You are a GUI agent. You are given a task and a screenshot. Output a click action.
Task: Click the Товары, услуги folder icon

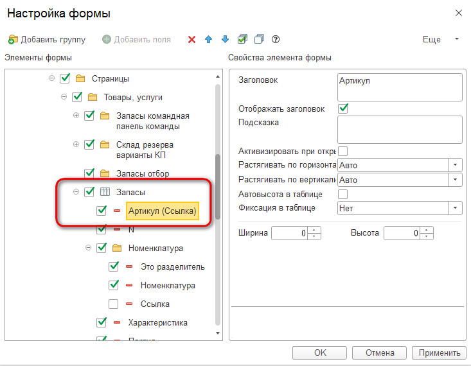pos(93,97)
